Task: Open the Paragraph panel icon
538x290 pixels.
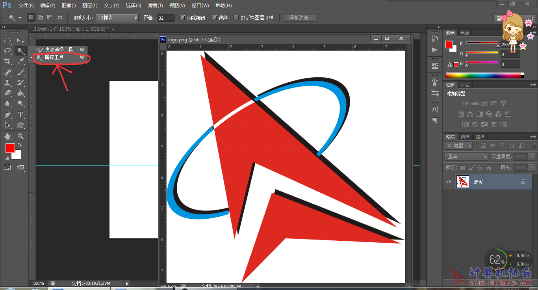Action: (x=435, y=120)
